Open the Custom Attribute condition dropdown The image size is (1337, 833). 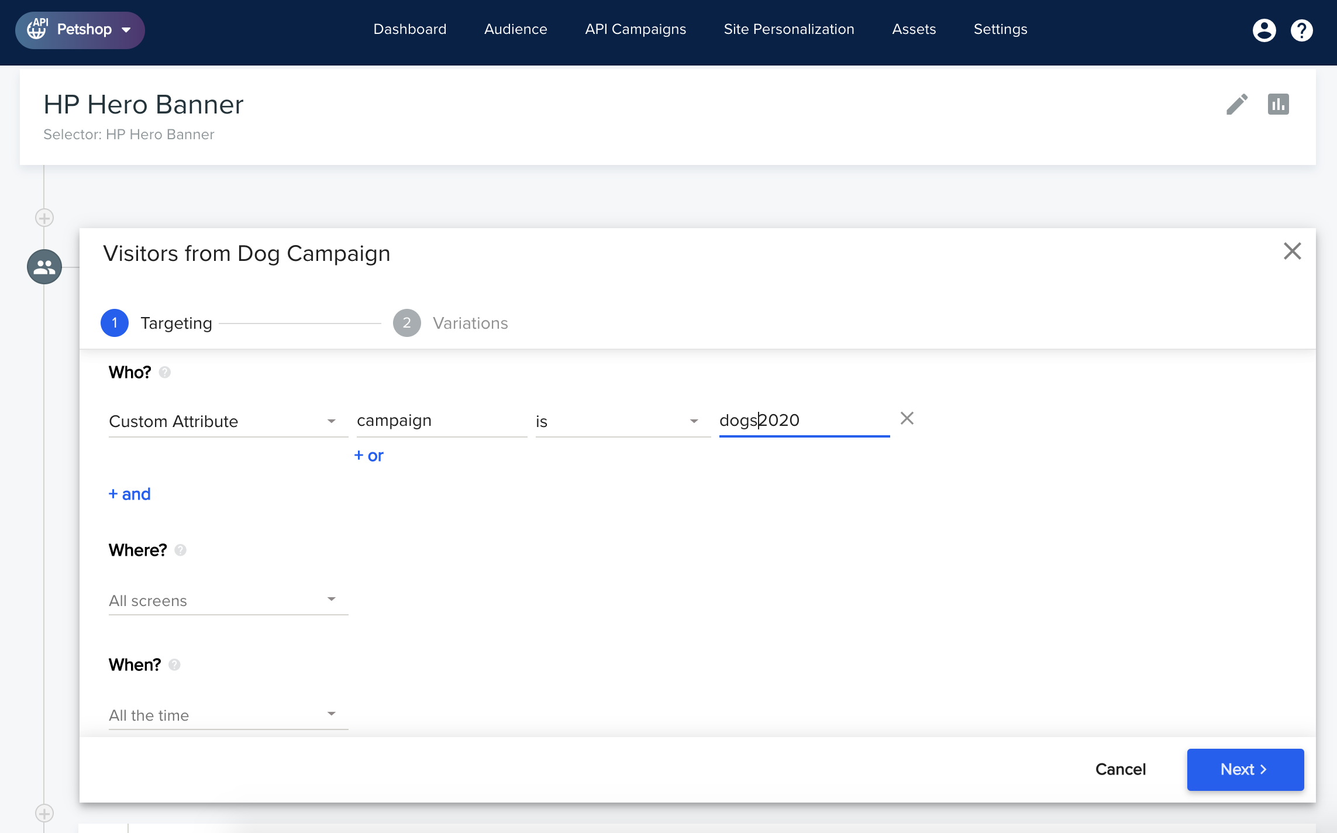pyautogui.click(x=228, y=421)
